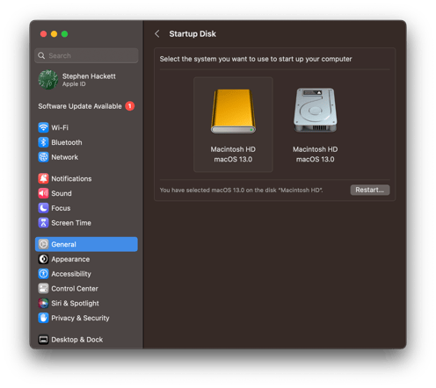
Task: Click the Network globe icon
Action: pyautogui.click(x=43, y=157)
